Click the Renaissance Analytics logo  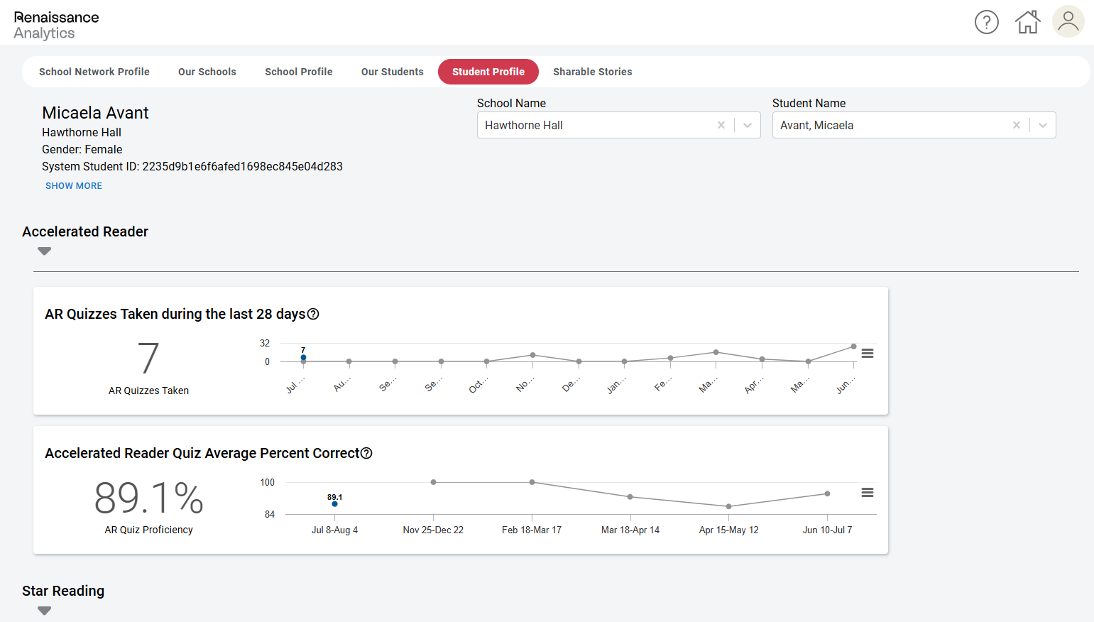57,25
